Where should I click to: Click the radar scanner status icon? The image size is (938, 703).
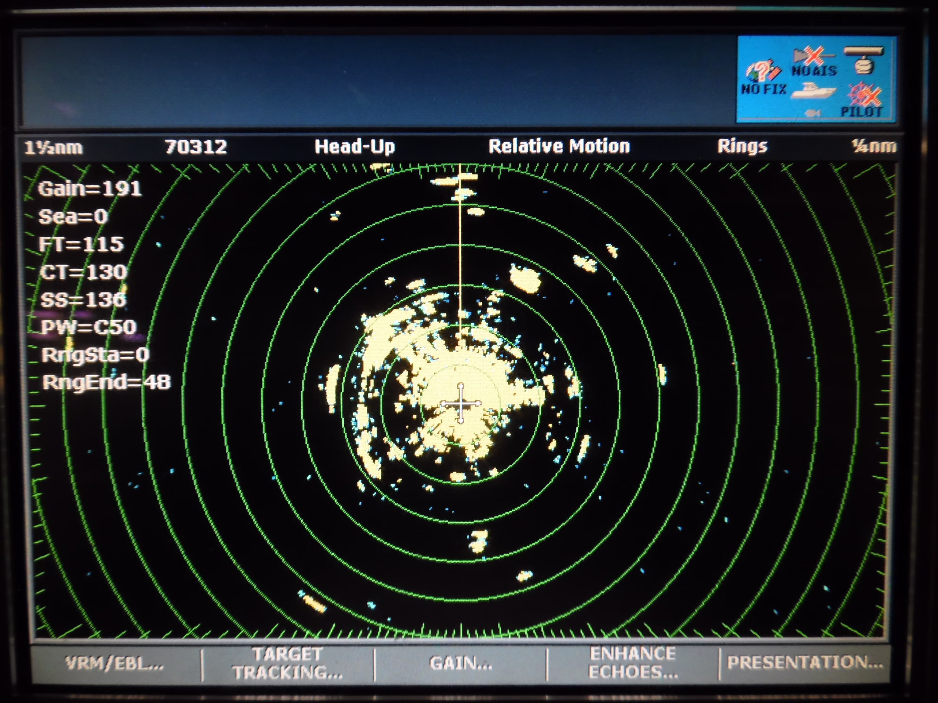pyautogui.click(x=863, y=60)
